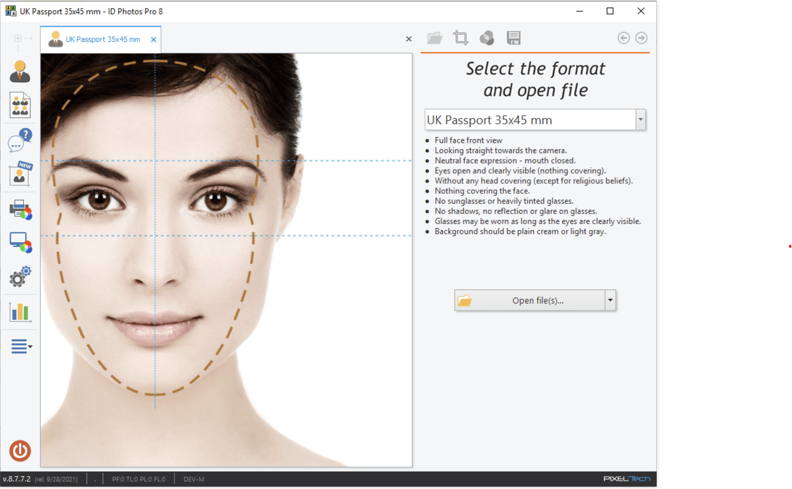Minimize the ID Photos Pro window

pyautogui.click(x=580, y=11)
